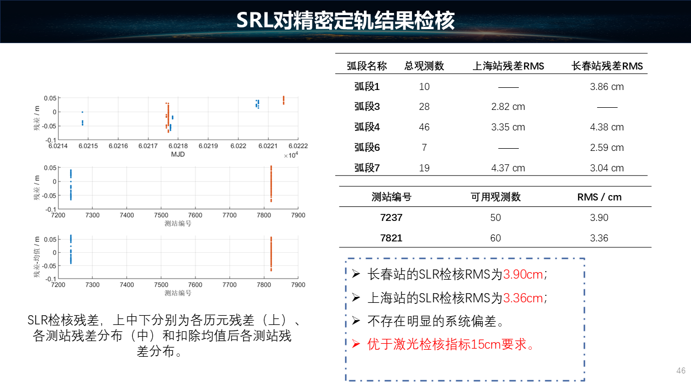
Task: Select the 2.82 cm cell in 弧段3 row
Action: [x=508, y=107]
